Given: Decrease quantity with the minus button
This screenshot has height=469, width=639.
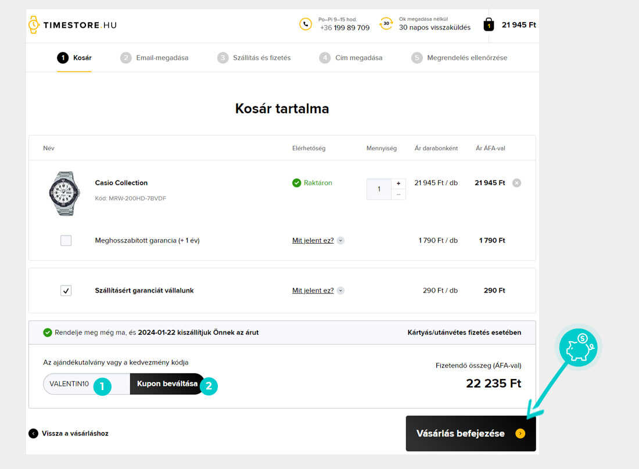Looking at the screenshot, I should tap(399, 194).
